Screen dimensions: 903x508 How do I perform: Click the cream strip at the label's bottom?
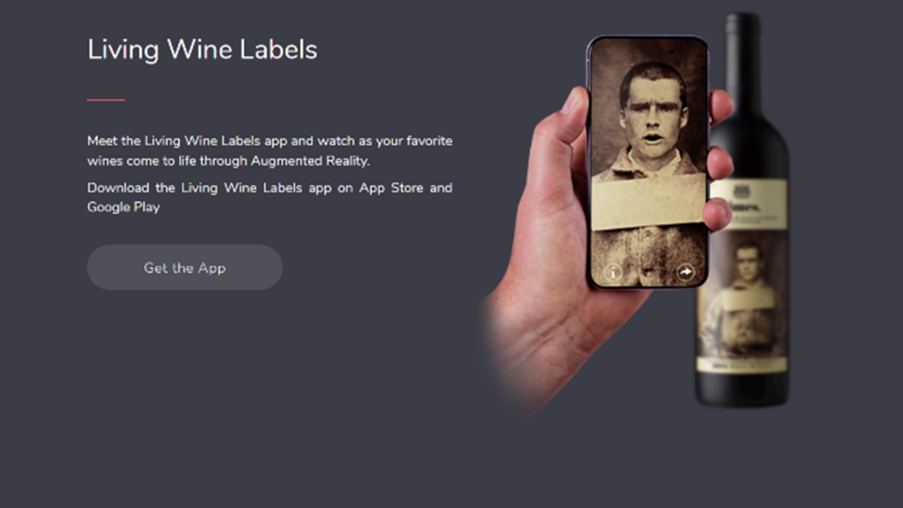point(742,365)
